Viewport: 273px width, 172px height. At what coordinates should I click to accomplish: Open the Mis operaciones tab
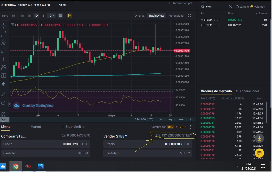247,91
